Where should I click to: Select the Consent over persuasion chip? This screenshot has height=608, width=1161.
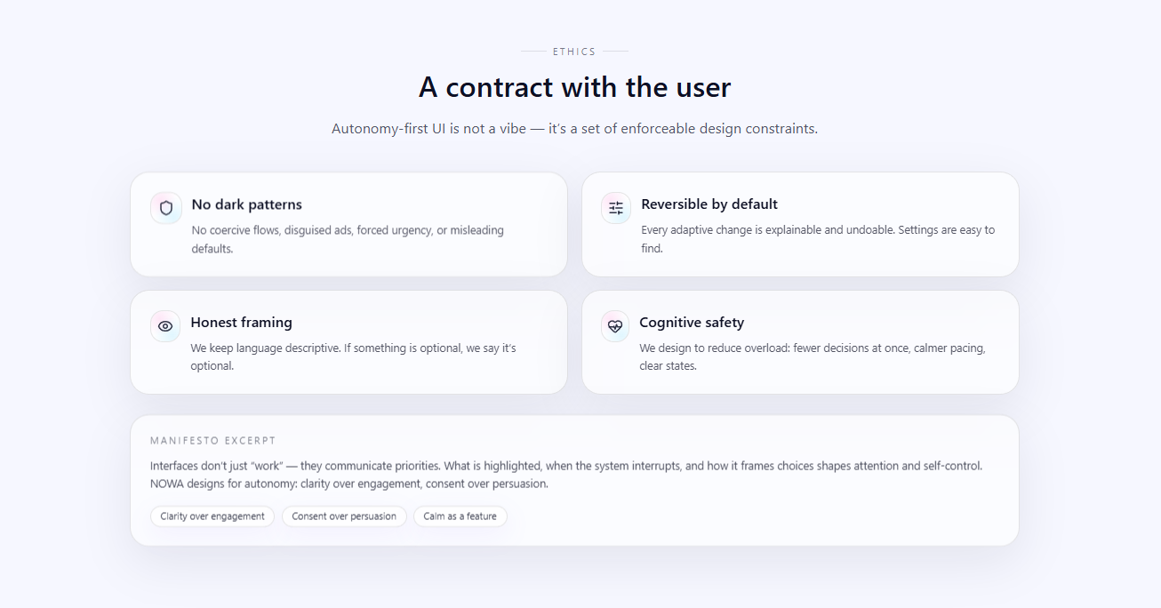point(344,516)
